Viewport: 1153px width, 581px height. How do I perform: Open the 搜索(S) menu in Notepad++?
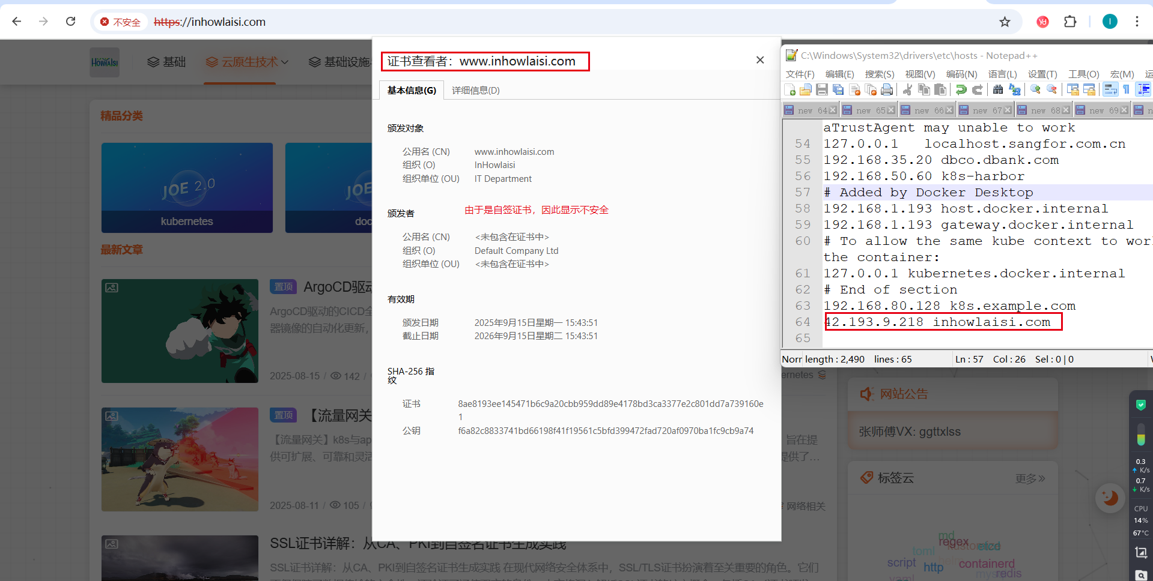879,74
